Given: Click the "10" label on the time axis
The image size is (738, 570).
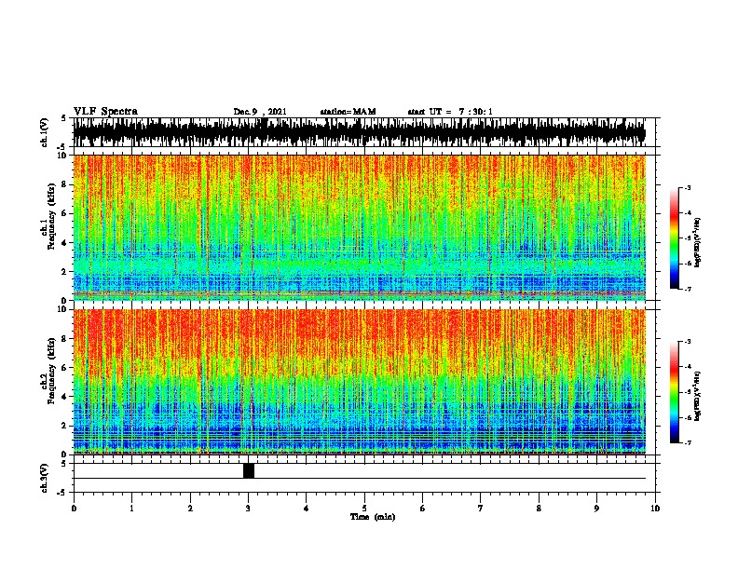Looking at the screenshot, I should pos(655,509).
